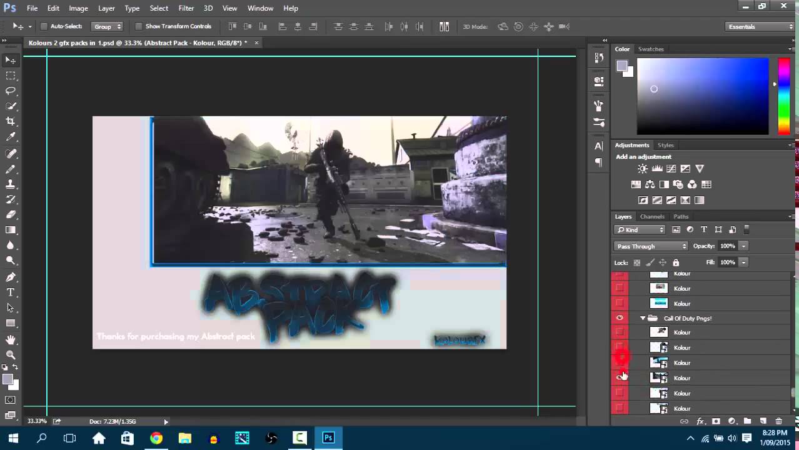
Task: Click foreground color swatch in Color panel
Action: tap(621, 66)
